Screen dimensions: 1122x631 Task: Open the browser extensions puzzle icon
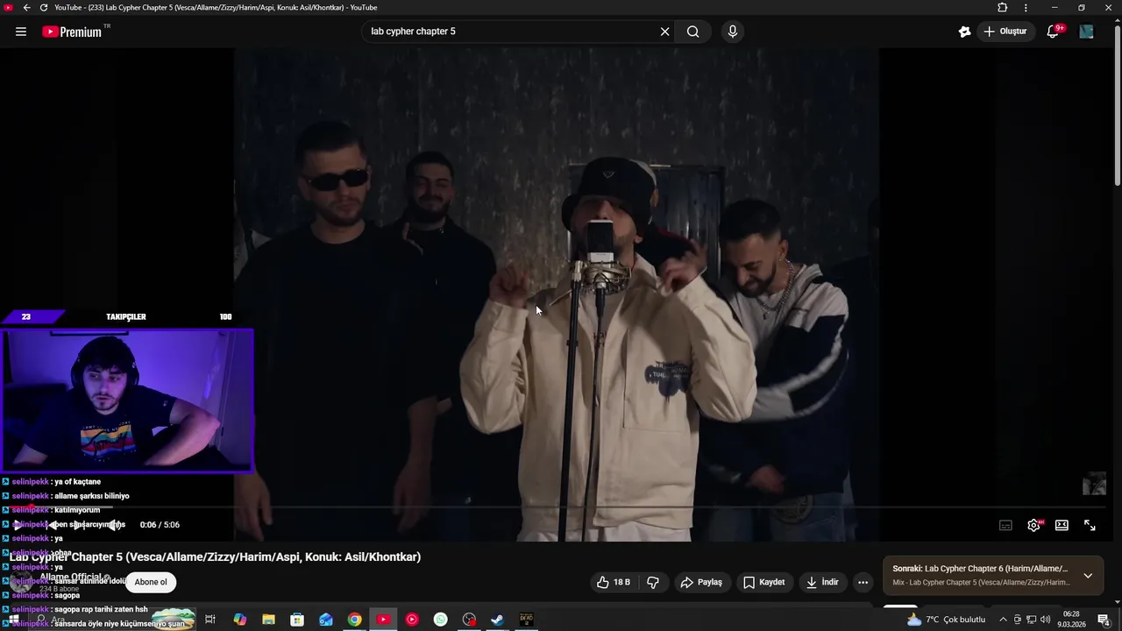[x=1003, y=7]
